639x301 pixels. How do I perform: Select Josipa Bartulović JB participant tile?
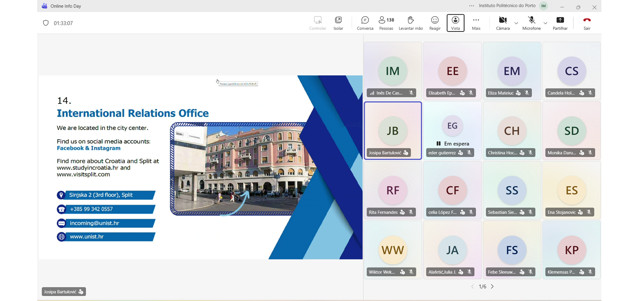393,131
